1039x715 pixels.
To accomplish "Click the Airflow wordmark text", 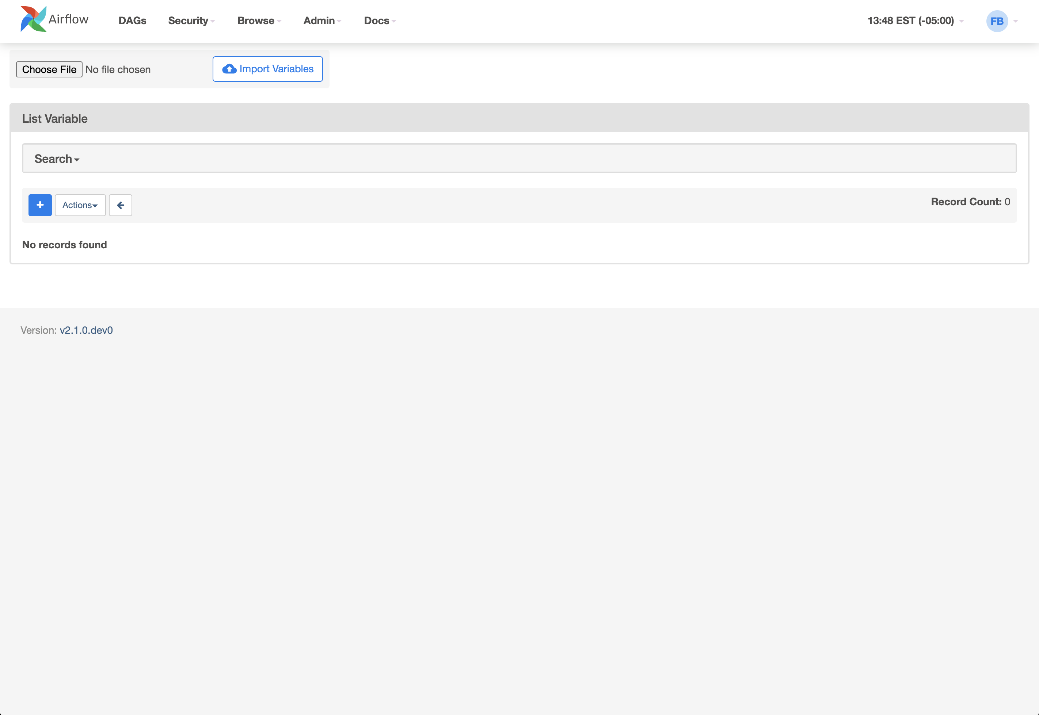I will click(x=69, y=19).
